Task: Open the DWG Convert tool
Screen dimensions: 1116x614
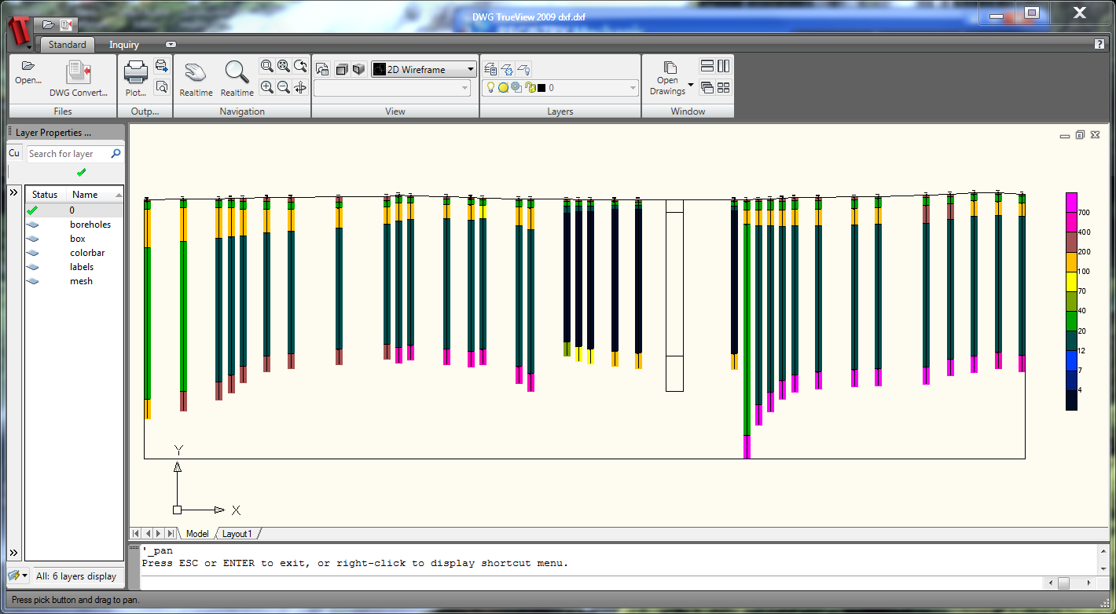Action: (79, 77)
